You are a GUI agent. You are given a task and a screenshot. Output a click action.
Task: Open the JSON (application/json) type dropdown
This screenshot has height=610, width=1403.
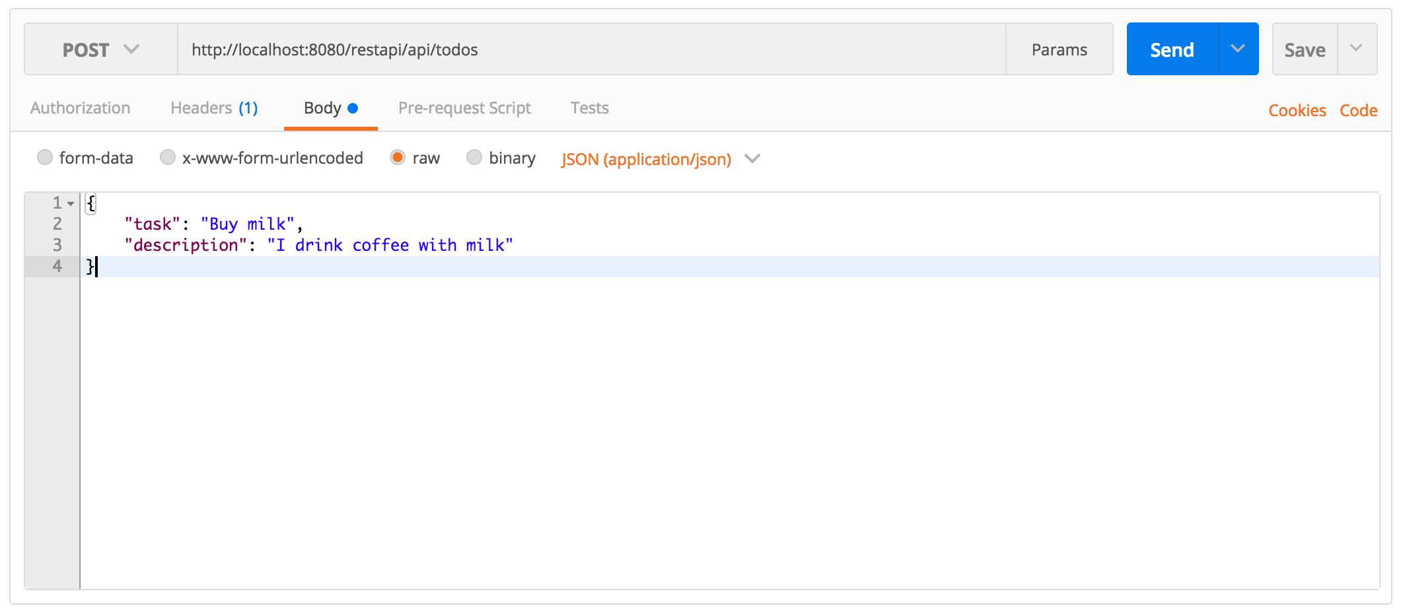pos(661,159)
